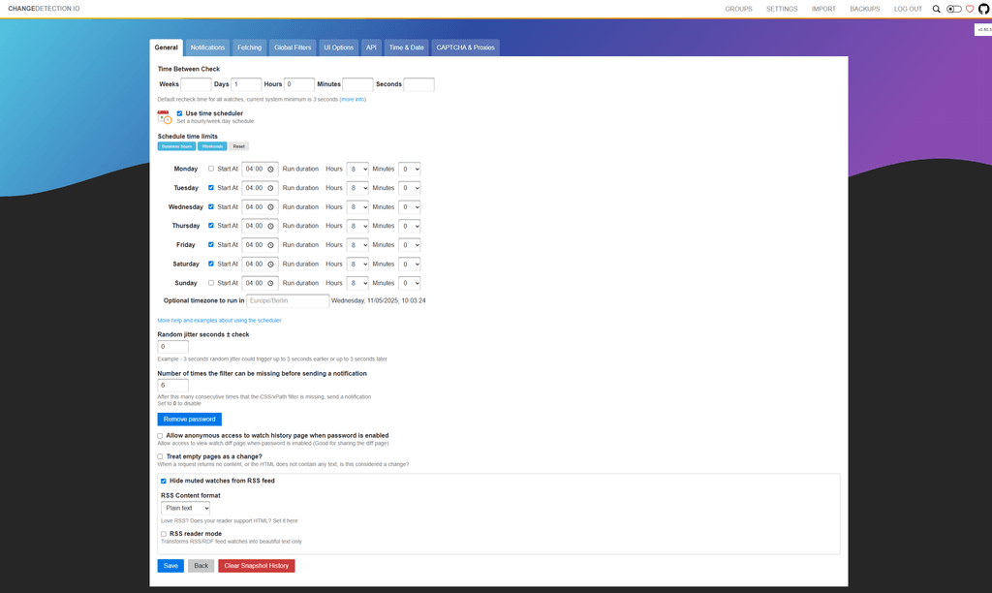
Task: Open Saturday's Minutes dropdown
Action: tap(410, 264)
